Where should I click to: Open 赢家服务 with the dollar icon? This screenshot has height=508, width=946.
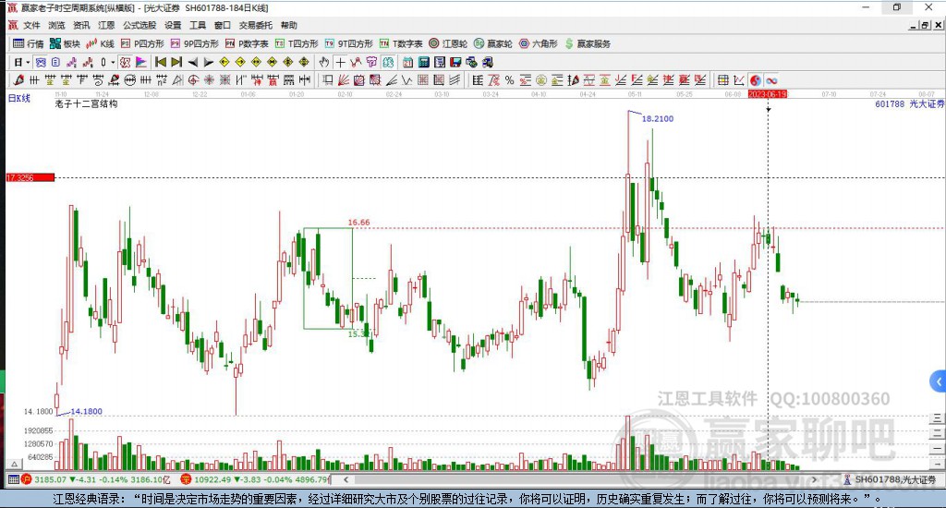[x=588, y=43]
